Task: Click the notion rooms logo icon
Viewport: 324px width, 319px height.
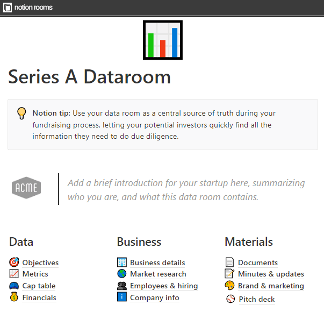Action: 8,8
